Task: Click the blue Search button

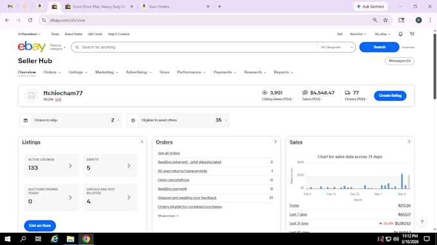Action: pyautogui.click(x=379, y=47)
